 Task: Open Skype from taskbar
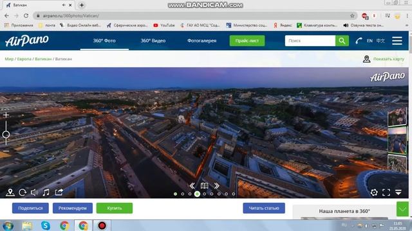[46, 225]
